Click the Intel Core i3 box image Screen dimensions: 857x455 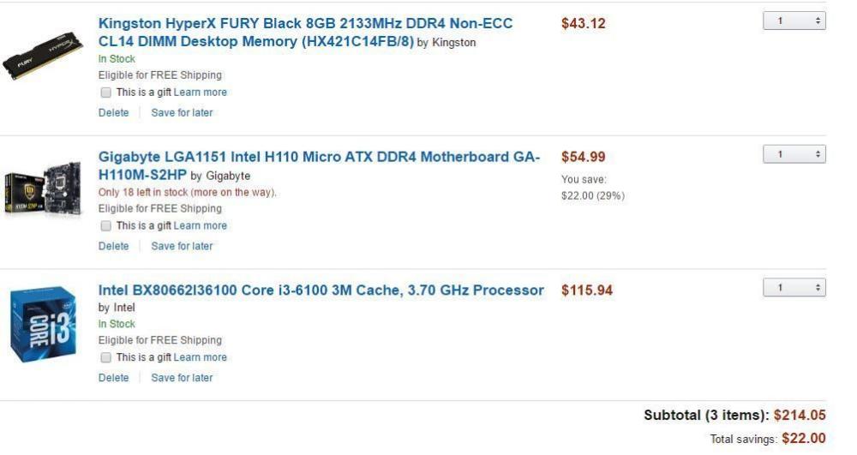coord(43,325)
